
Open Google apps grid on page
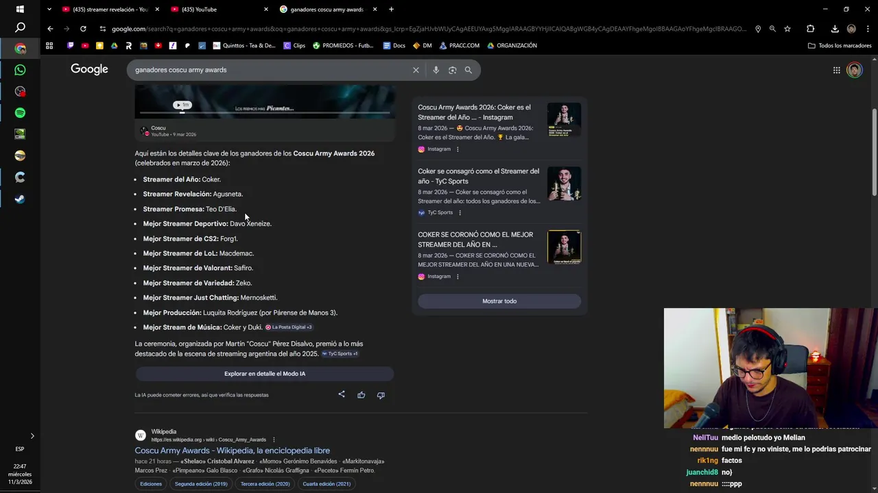837,70
